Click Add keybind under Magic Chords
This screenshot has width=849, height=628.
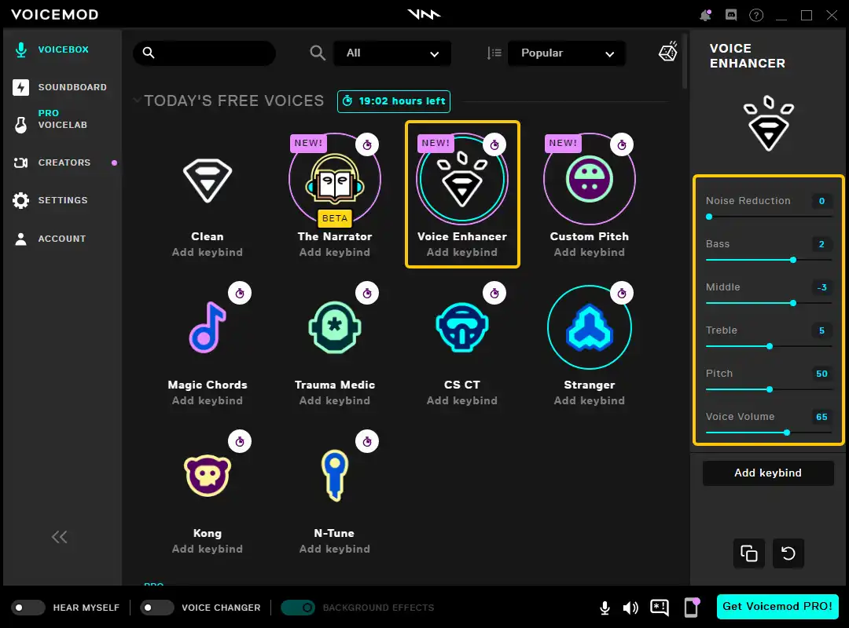[x=208, y=400]
